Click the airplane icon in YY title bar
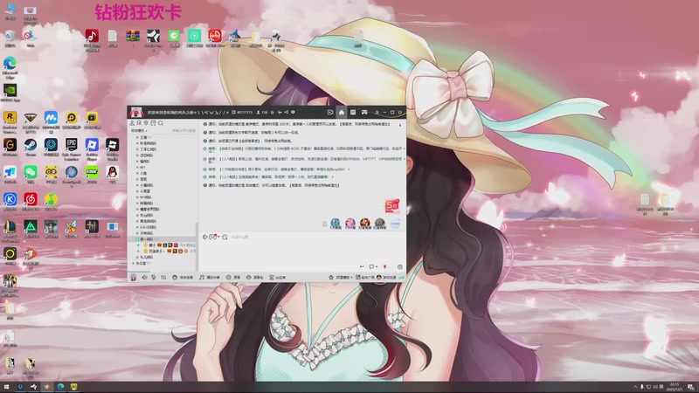Image resolution: width=699 pixels, height=393 pixels. click(x=280, y=113)
